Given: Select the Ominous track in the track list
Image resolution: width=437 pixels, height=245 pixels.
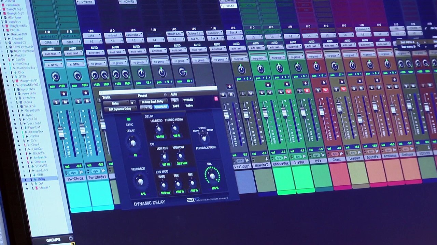Looking at the screenshot, I should pos(40,162).
